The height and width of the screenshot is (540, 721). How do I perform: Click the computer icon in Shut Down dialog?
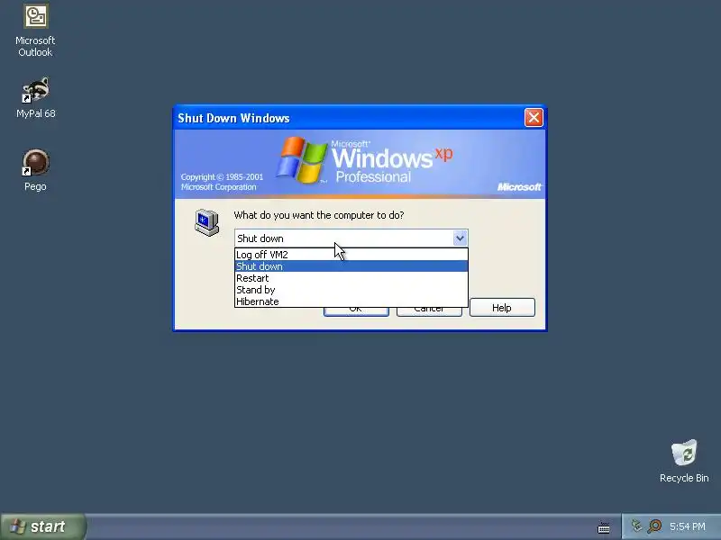206,222
